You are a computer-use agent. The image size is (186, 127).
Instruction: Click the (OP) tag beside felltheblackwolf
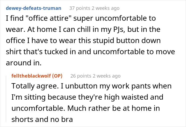[x=57, y=76]
